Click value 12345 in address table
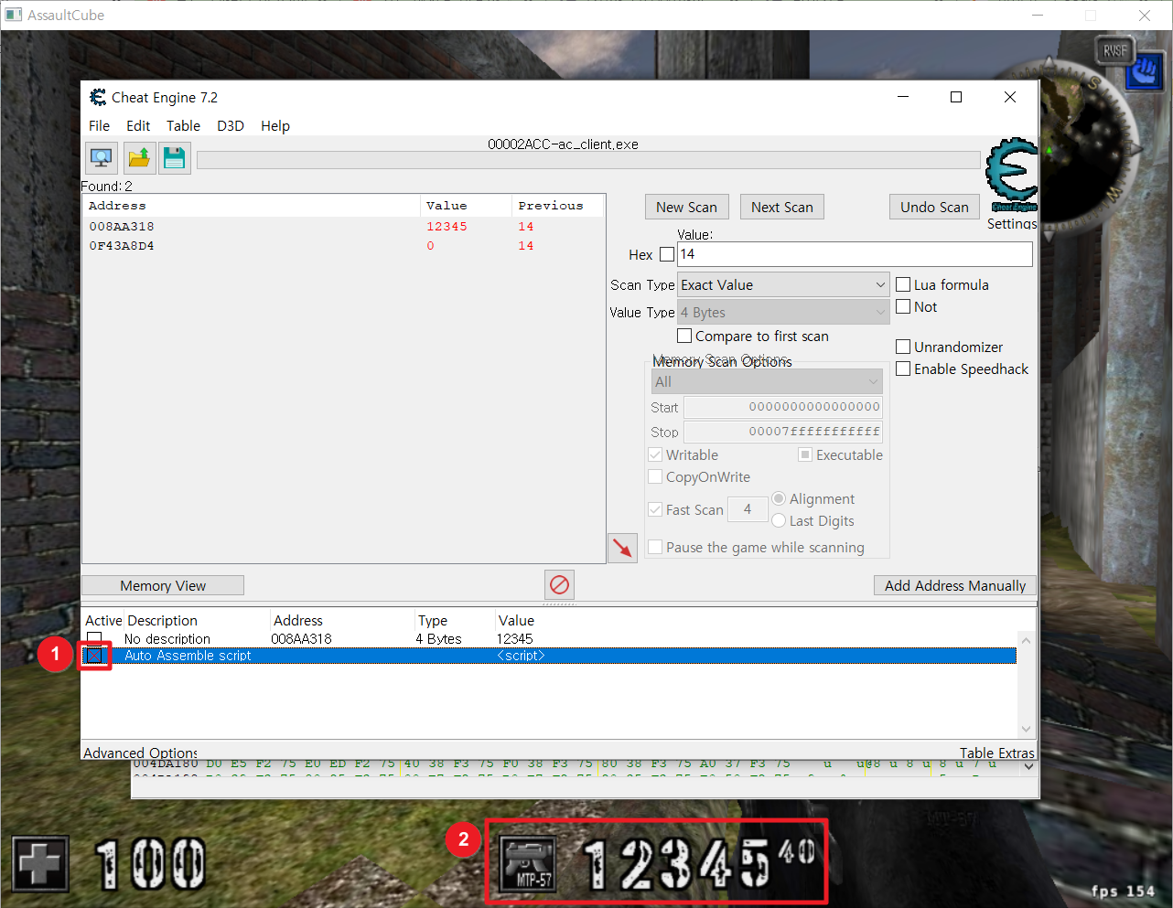The image size is (1173, 908). click(x=514, y=638)
